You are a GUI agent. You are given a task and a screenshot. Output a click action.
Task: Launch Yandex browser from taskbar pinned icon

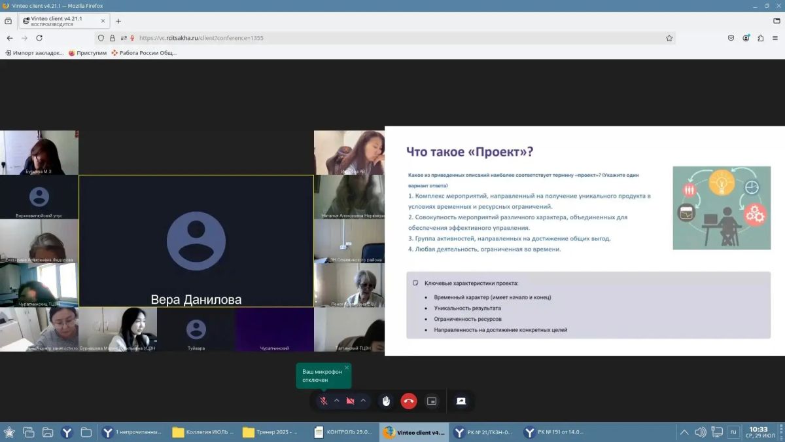(67, 432)
